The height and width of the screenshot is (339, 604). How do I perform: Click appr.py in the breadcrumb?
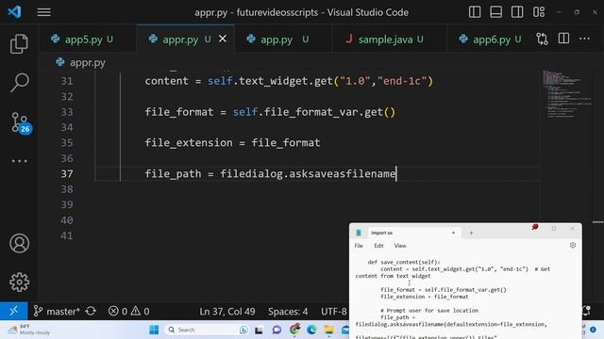[x=88, y=62]
